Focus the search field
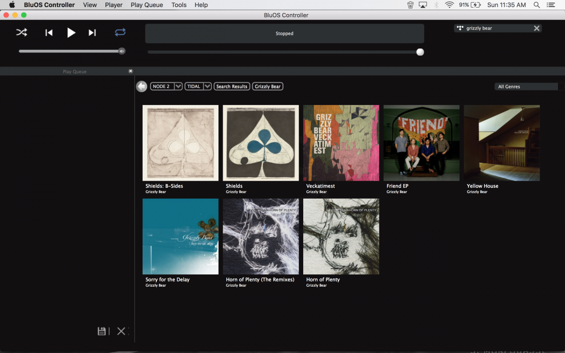This screenshot has height=353, width=565. (x=499, y=28)
